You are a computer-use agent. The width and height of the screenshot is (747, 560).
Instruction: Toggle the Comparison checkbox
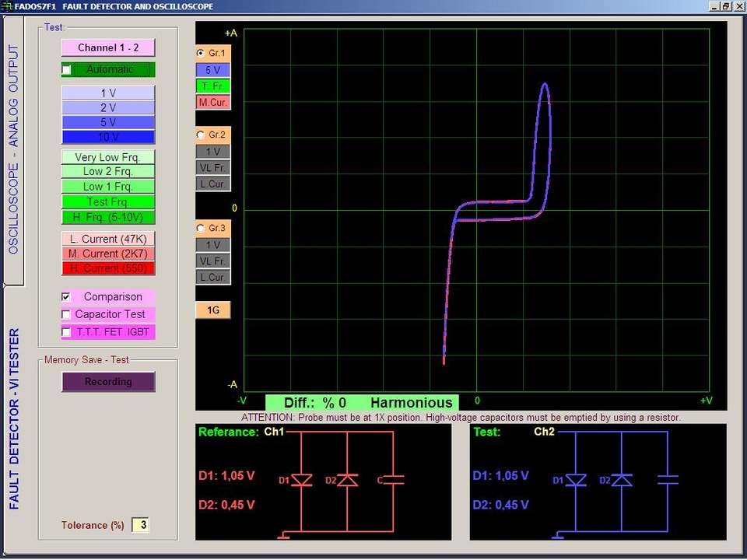(x=66, y=297)
